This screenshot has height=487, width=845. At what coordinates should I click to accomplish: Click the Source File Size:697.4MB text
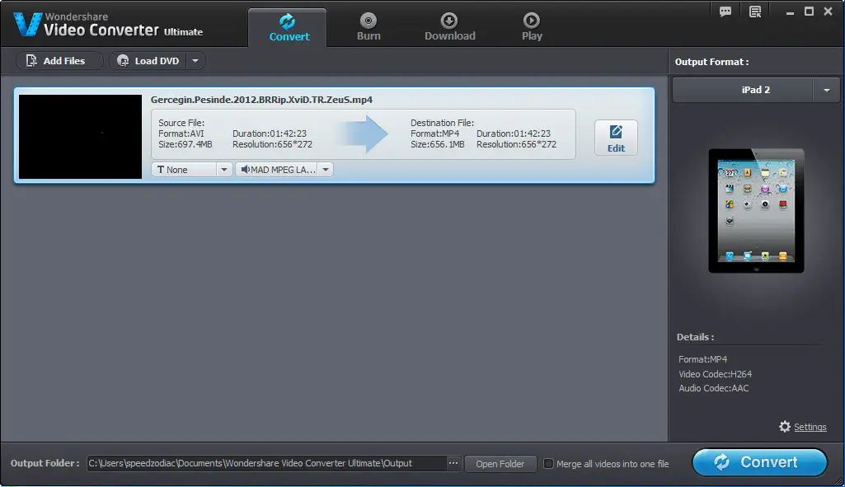(185, 144)
